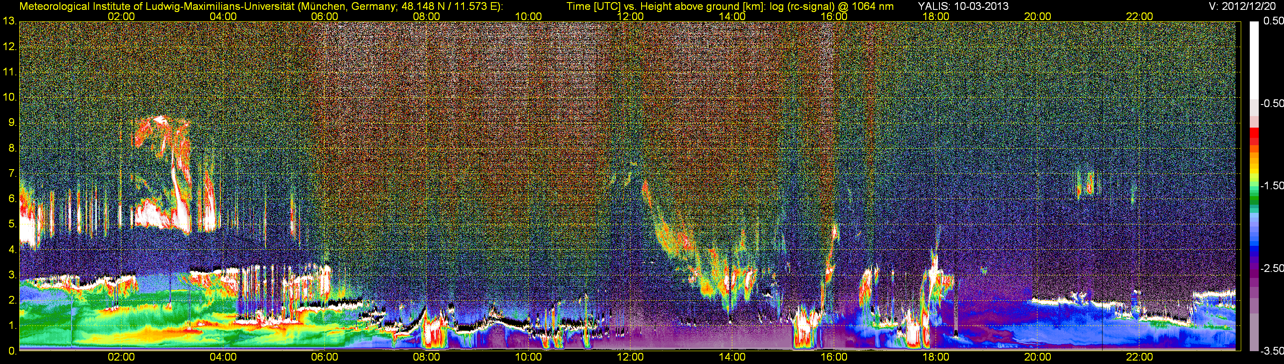The width and height of the screenshot is (1284, 364).
Task: Click the 11 km height axis label
Action: pos(9,72)
